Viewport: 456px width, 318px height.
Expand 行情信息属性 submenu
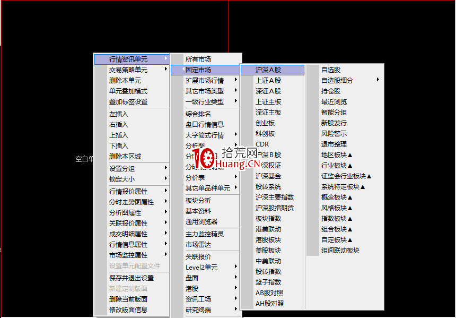[131, 245]
